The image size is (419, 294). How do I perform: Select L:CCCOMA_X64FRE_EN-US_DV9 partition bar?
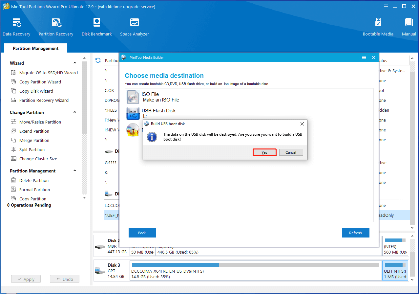tap(256, 271)
